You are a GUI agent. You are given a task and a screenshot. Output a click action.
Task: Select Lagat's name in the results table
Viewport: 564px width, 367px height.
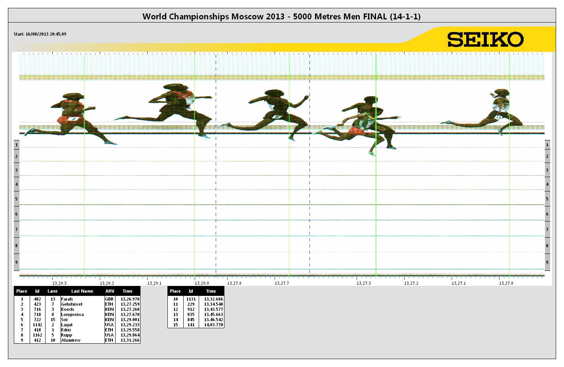(x=67, y=325)
